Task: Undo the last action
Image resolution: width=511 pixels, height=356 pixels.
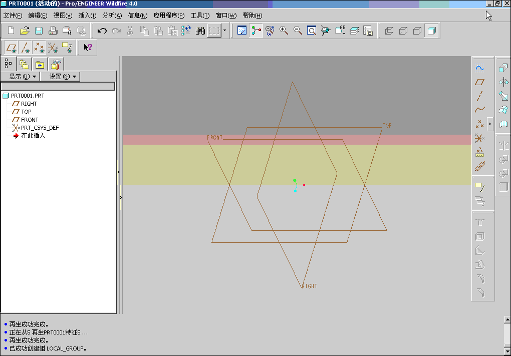Action: point(102,31)
